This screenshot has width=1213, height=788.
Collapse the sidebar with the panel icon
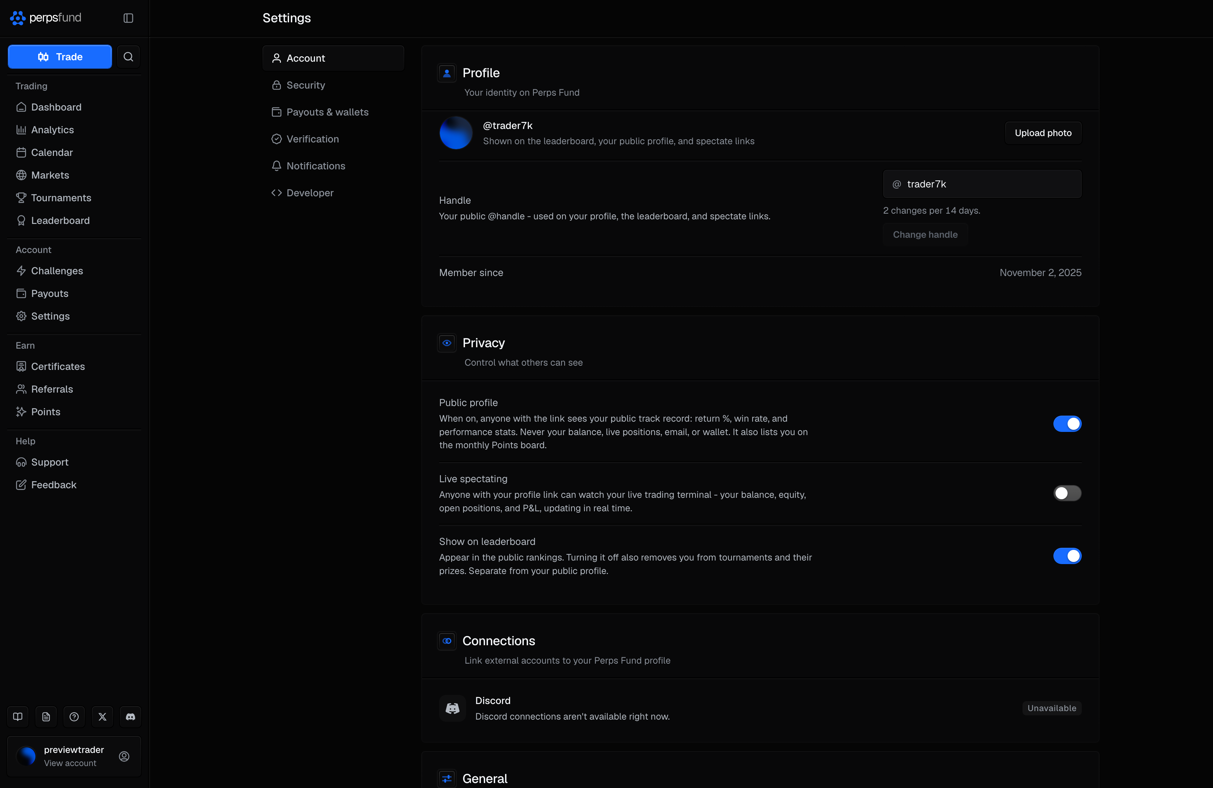[x=128, y=18]
